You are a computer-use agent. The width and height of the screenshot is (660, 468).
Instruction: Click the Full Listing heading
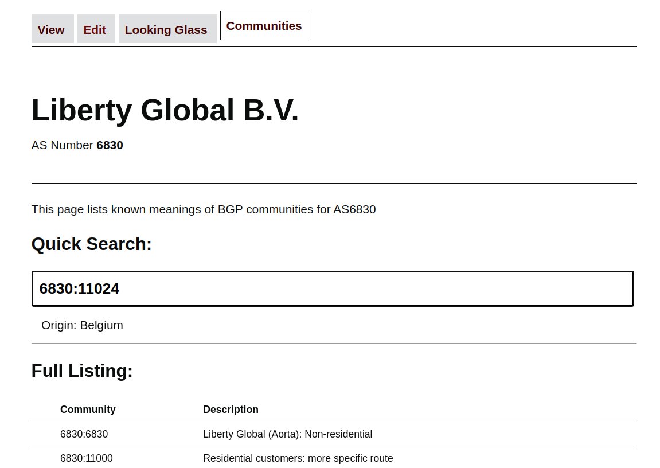click(x=82, y=370)
